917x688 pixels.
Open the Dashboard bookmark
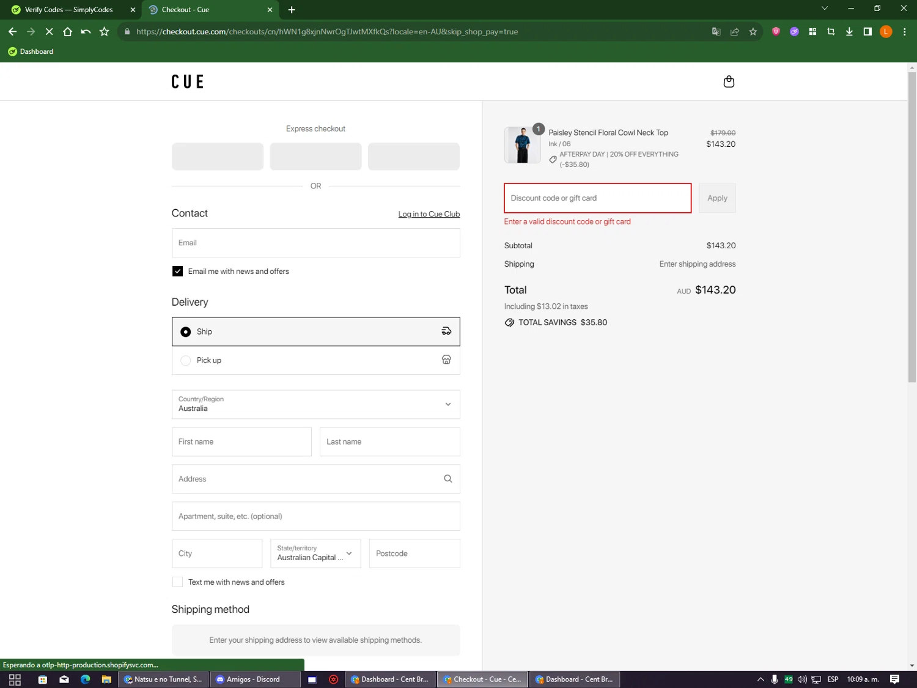pyautogui.click(x=31, y=51)
